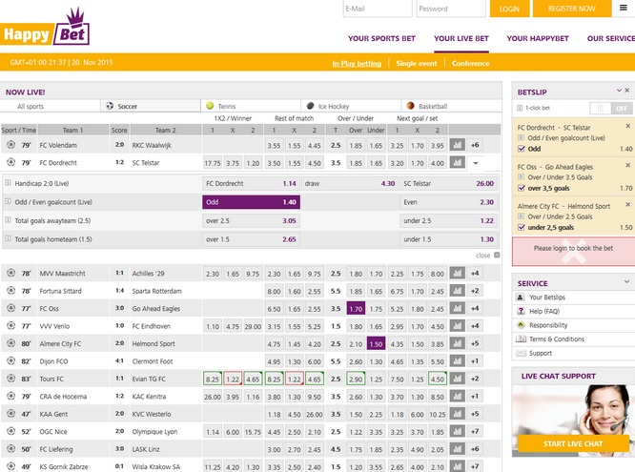Switch to the Ice Hockey sport tab

(x=351, y=106)
